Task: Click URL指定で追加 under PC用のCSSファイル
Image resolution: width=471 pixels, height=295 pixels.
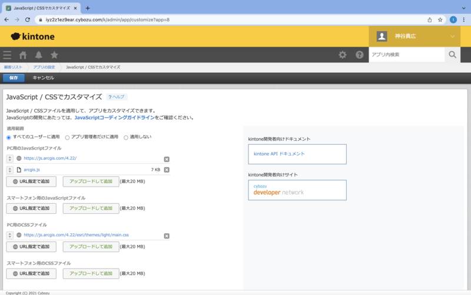Action: [x=31, y=247]
